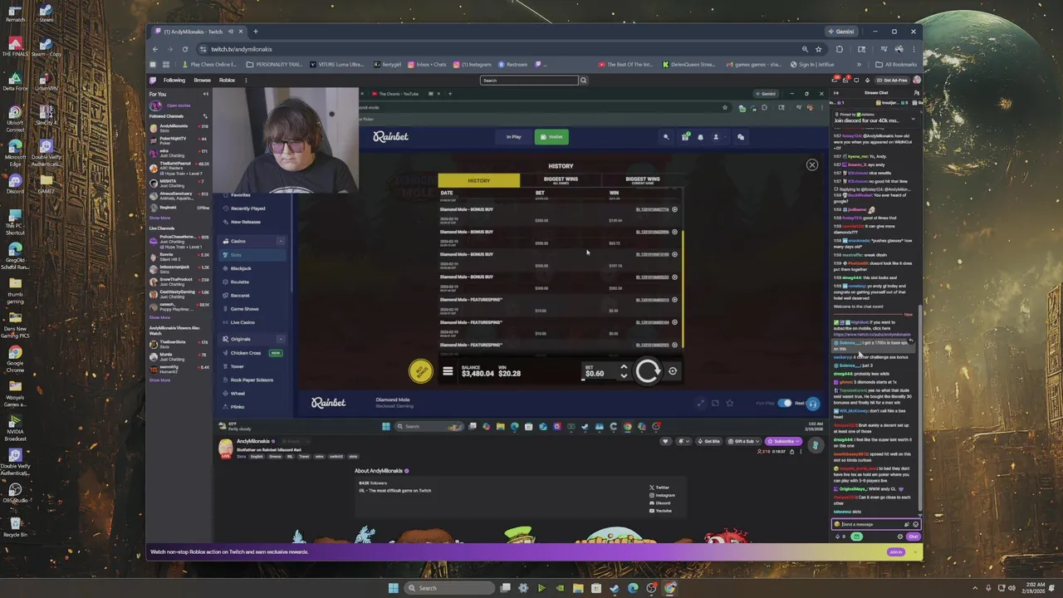The width and height of the screenshot is (1063, 598).
Task: Favorite the game with star icon
Action: (729, 404)
